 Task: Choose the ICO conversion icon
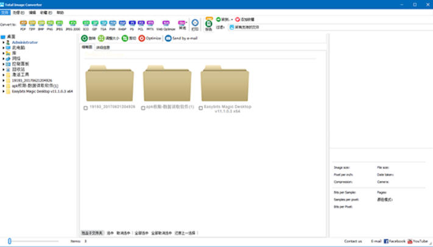click(86, 23)
